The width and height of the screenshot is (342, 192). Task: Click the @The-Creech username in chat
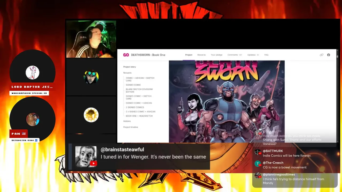point(273,163)
